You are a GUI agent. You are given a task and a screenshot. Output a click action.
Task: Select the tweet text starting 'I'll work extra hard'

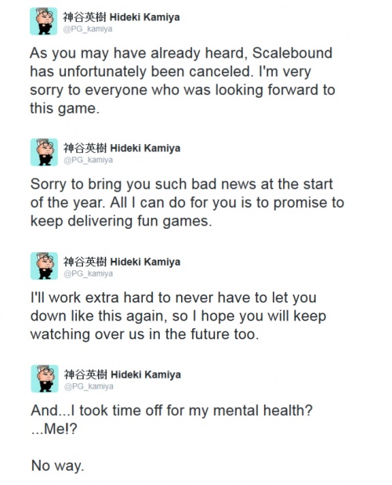coord(178,316)
